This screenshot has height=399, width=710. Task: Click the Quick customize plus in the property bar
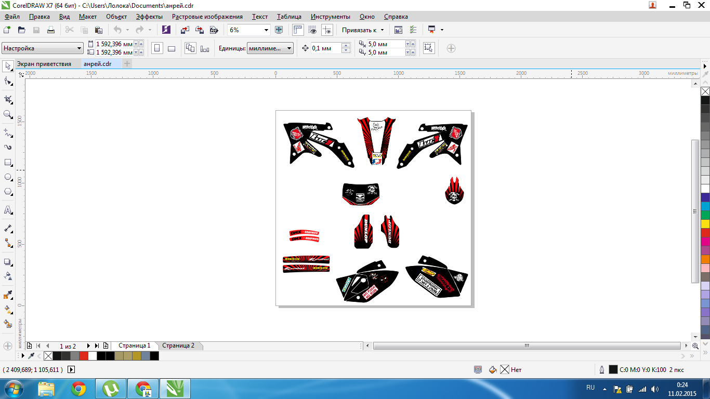click(x=451, y=48)
